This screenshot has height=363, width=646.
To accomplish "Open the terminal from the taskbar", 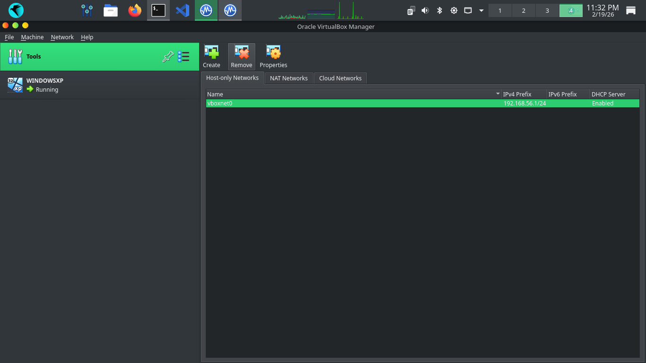I will tap(158, 10).
